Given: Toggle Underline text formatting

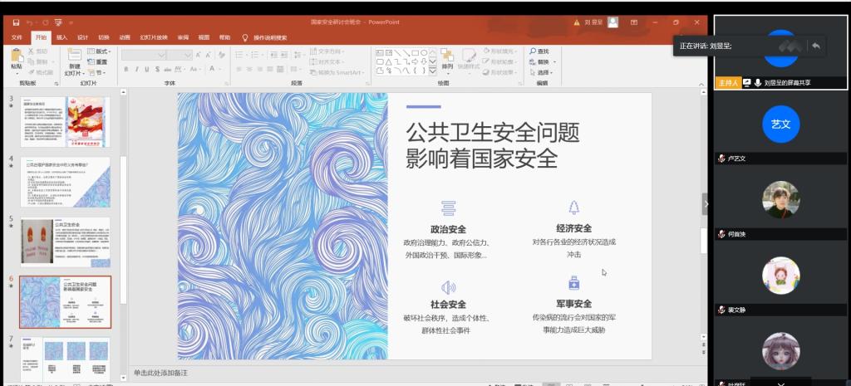Looking at the screenshot, I should 146,69.
